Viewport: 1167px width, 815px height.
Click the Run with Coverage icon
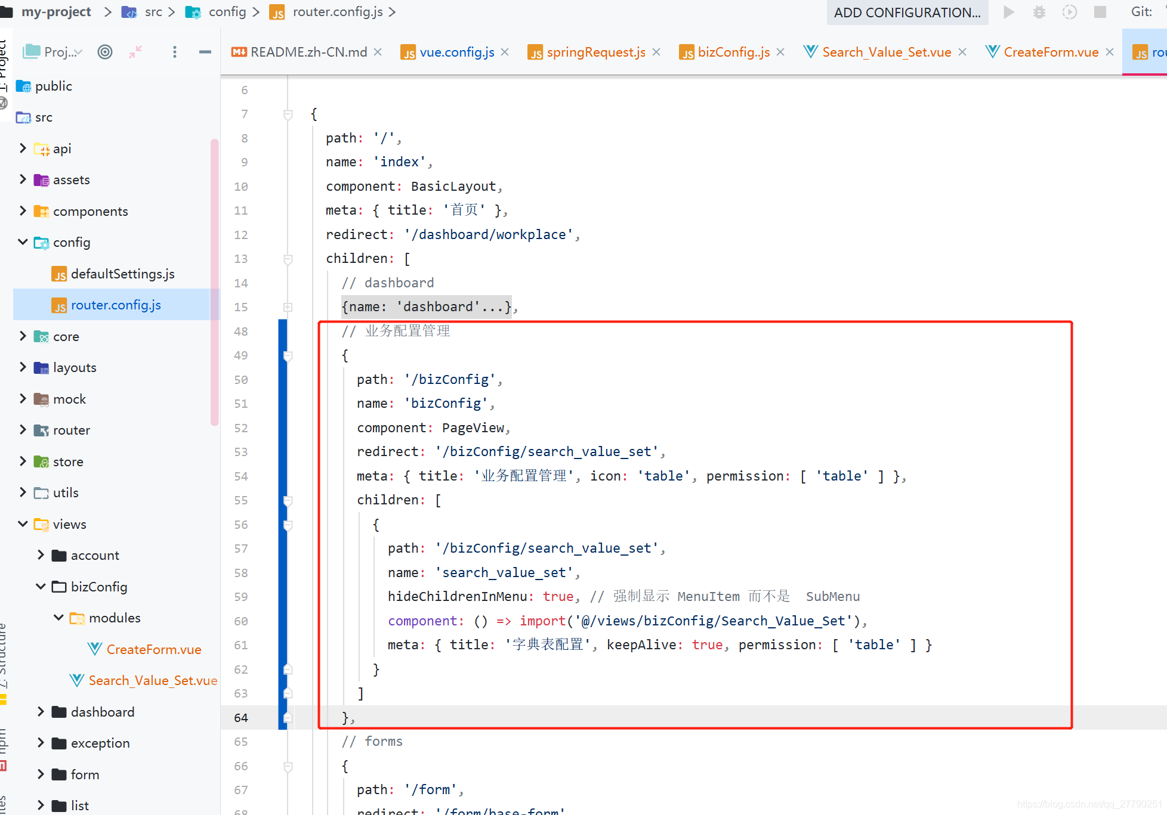1069,12
